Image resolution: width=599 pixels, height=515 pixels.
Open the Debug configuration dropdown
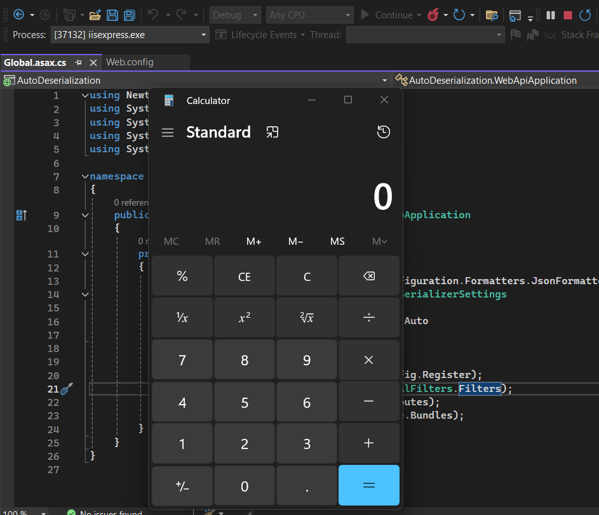pos(235,15)
